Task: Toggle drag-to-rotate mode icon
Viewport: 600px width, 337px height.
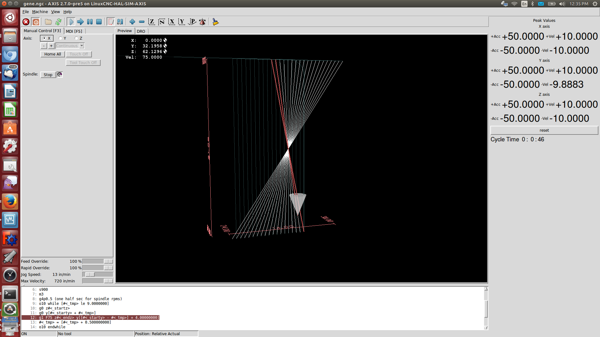Action: (202, 22)
